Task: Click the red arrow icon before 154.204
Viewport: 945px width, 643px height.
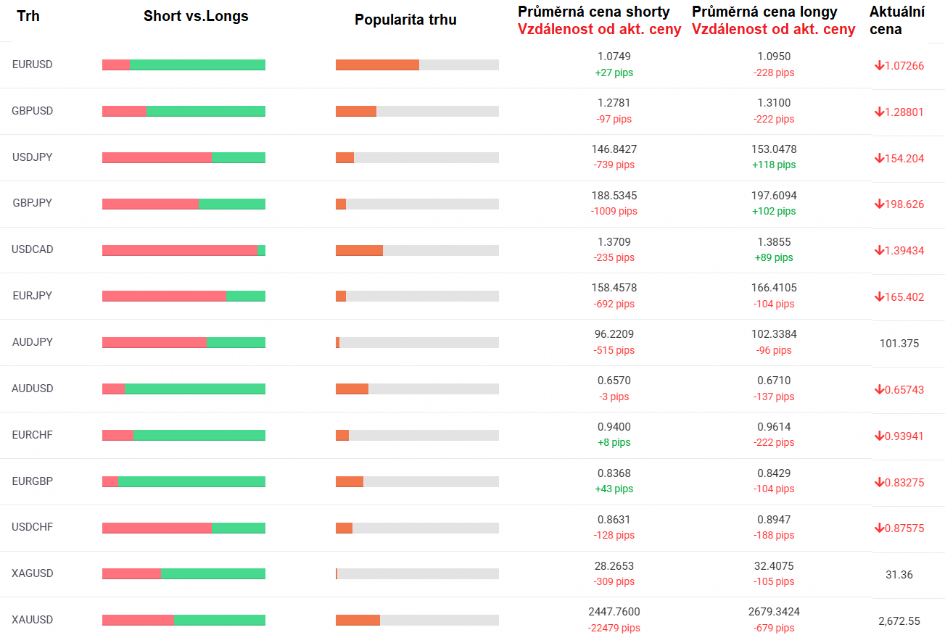Action: [879, 159]
